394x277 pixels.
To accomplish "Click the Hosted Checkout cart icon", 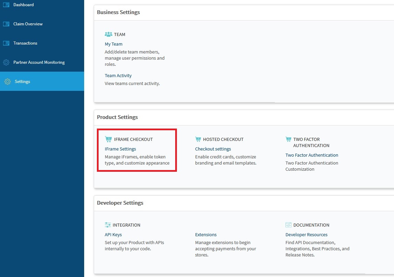I will (x=198, y=139).
